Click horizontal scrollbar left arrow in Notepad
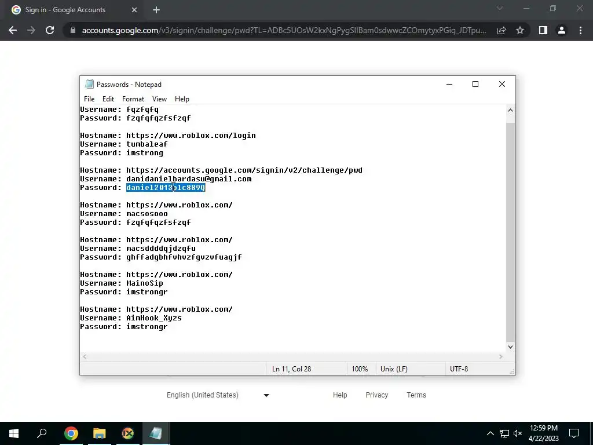593x445 pixels. tap(85, 356)
